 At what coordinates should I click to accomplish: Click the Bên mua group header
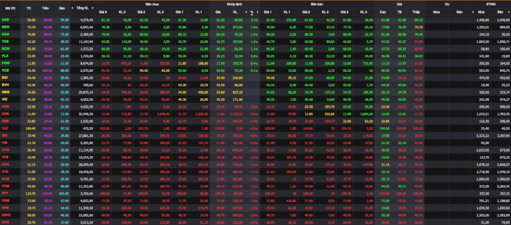point(152,4)
